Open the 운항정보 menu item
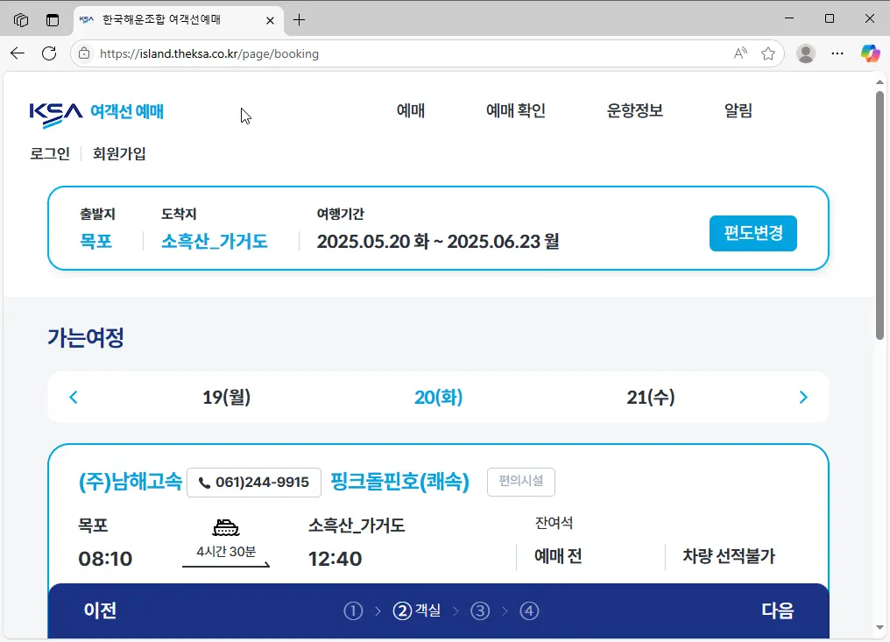Screen dimensions: 890x642 635,110
